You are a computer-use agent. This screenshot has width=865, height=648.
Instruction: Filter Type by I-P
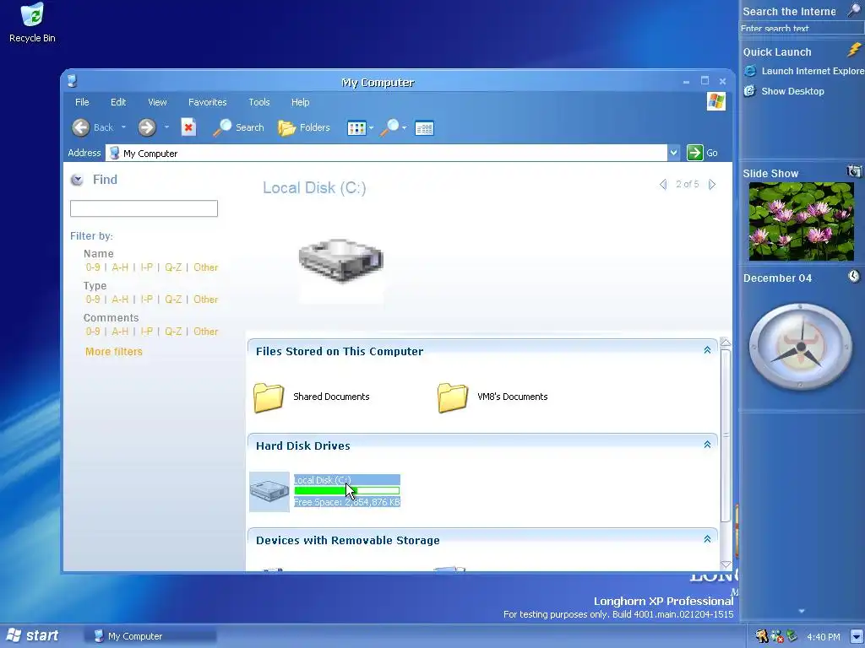coord(146,300)
